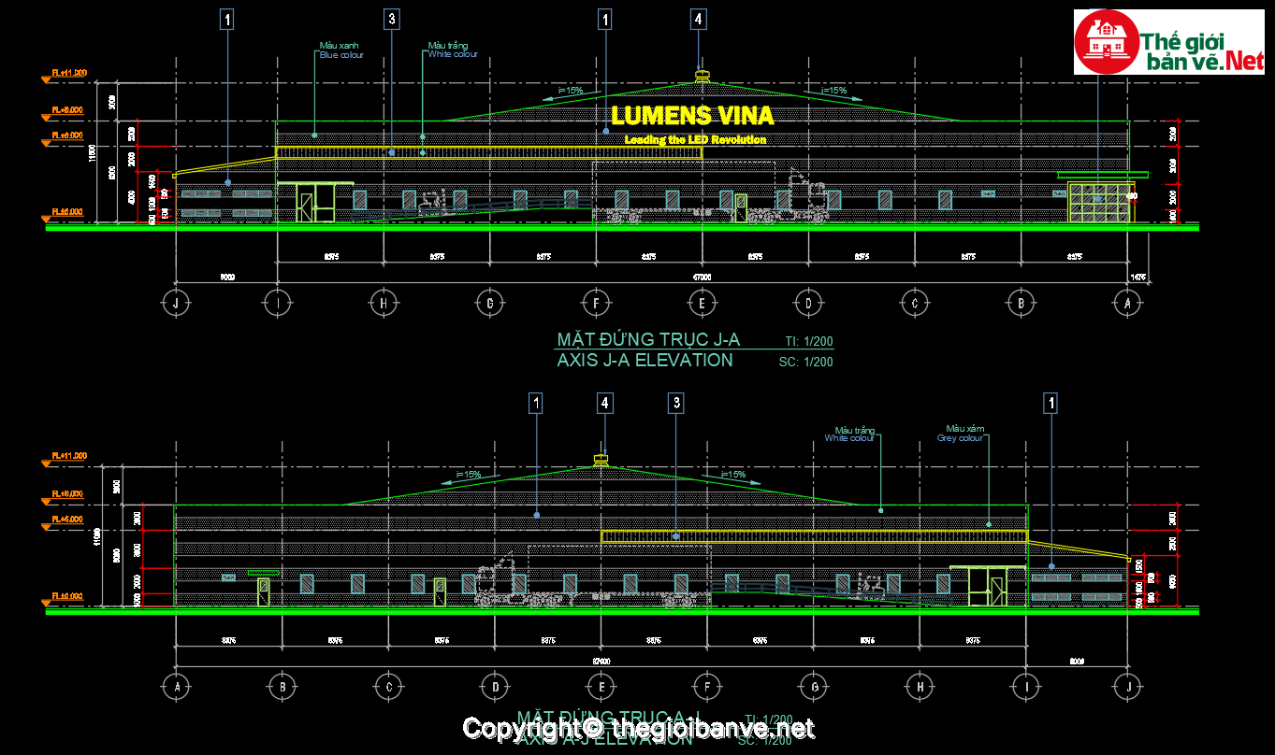Pick callout box 3 above J-A elevation
The width and height of the screenshot is (1275, 755).
click(392, 18)
